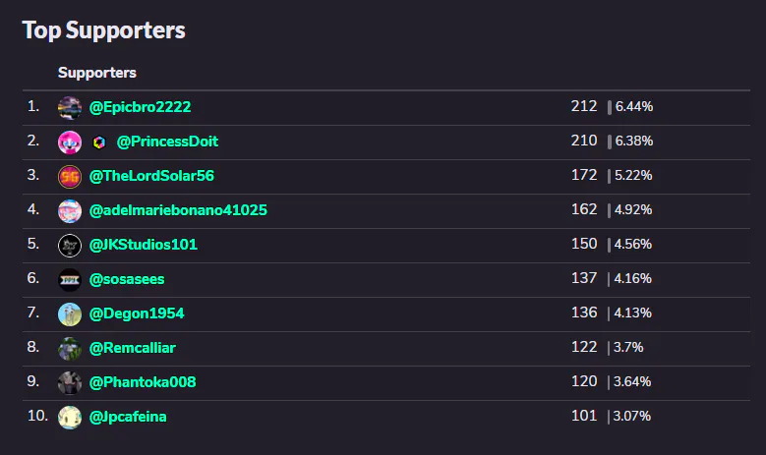This screenshot has width=766, height=455.
Task: Open the @Epicbro2222 profile link
Action: coord(140,107)
